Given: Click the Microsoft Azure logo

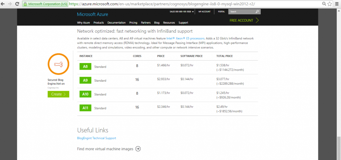Looking at the screenshot, I should [x=92, y=14].
